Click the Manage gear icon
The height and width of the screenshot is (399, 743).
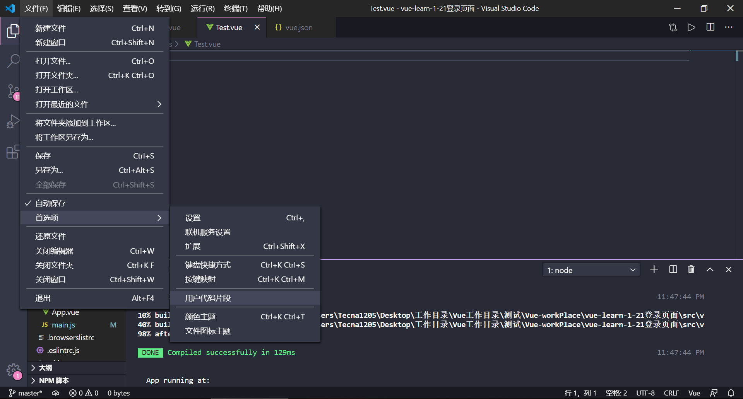pyautogui.click(x=14, y=370)
